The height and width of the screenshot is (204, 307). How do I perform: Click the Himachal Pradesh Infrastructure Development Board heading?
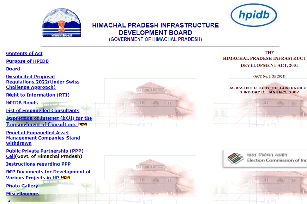(155, 29)
